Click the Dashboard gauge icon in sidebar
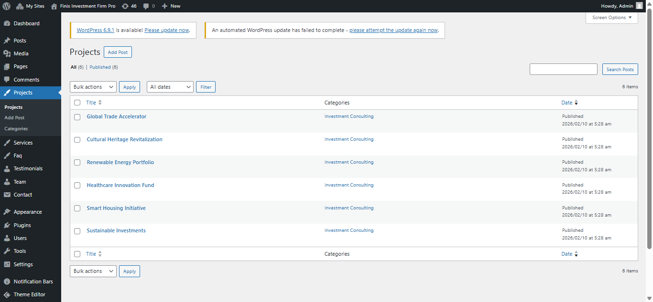Screen dimensions: 653x302 click(x=7, y=23)
